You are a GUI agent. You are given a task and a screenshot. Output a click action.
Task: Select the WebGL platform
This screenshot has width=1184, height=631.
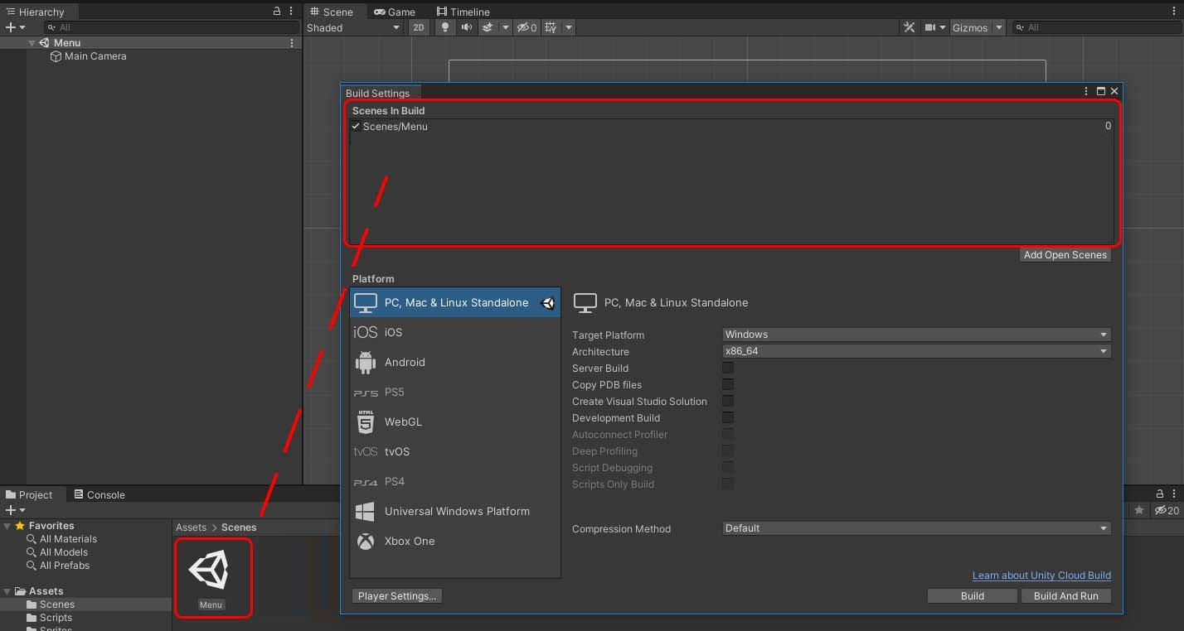(x=455, y=421)
